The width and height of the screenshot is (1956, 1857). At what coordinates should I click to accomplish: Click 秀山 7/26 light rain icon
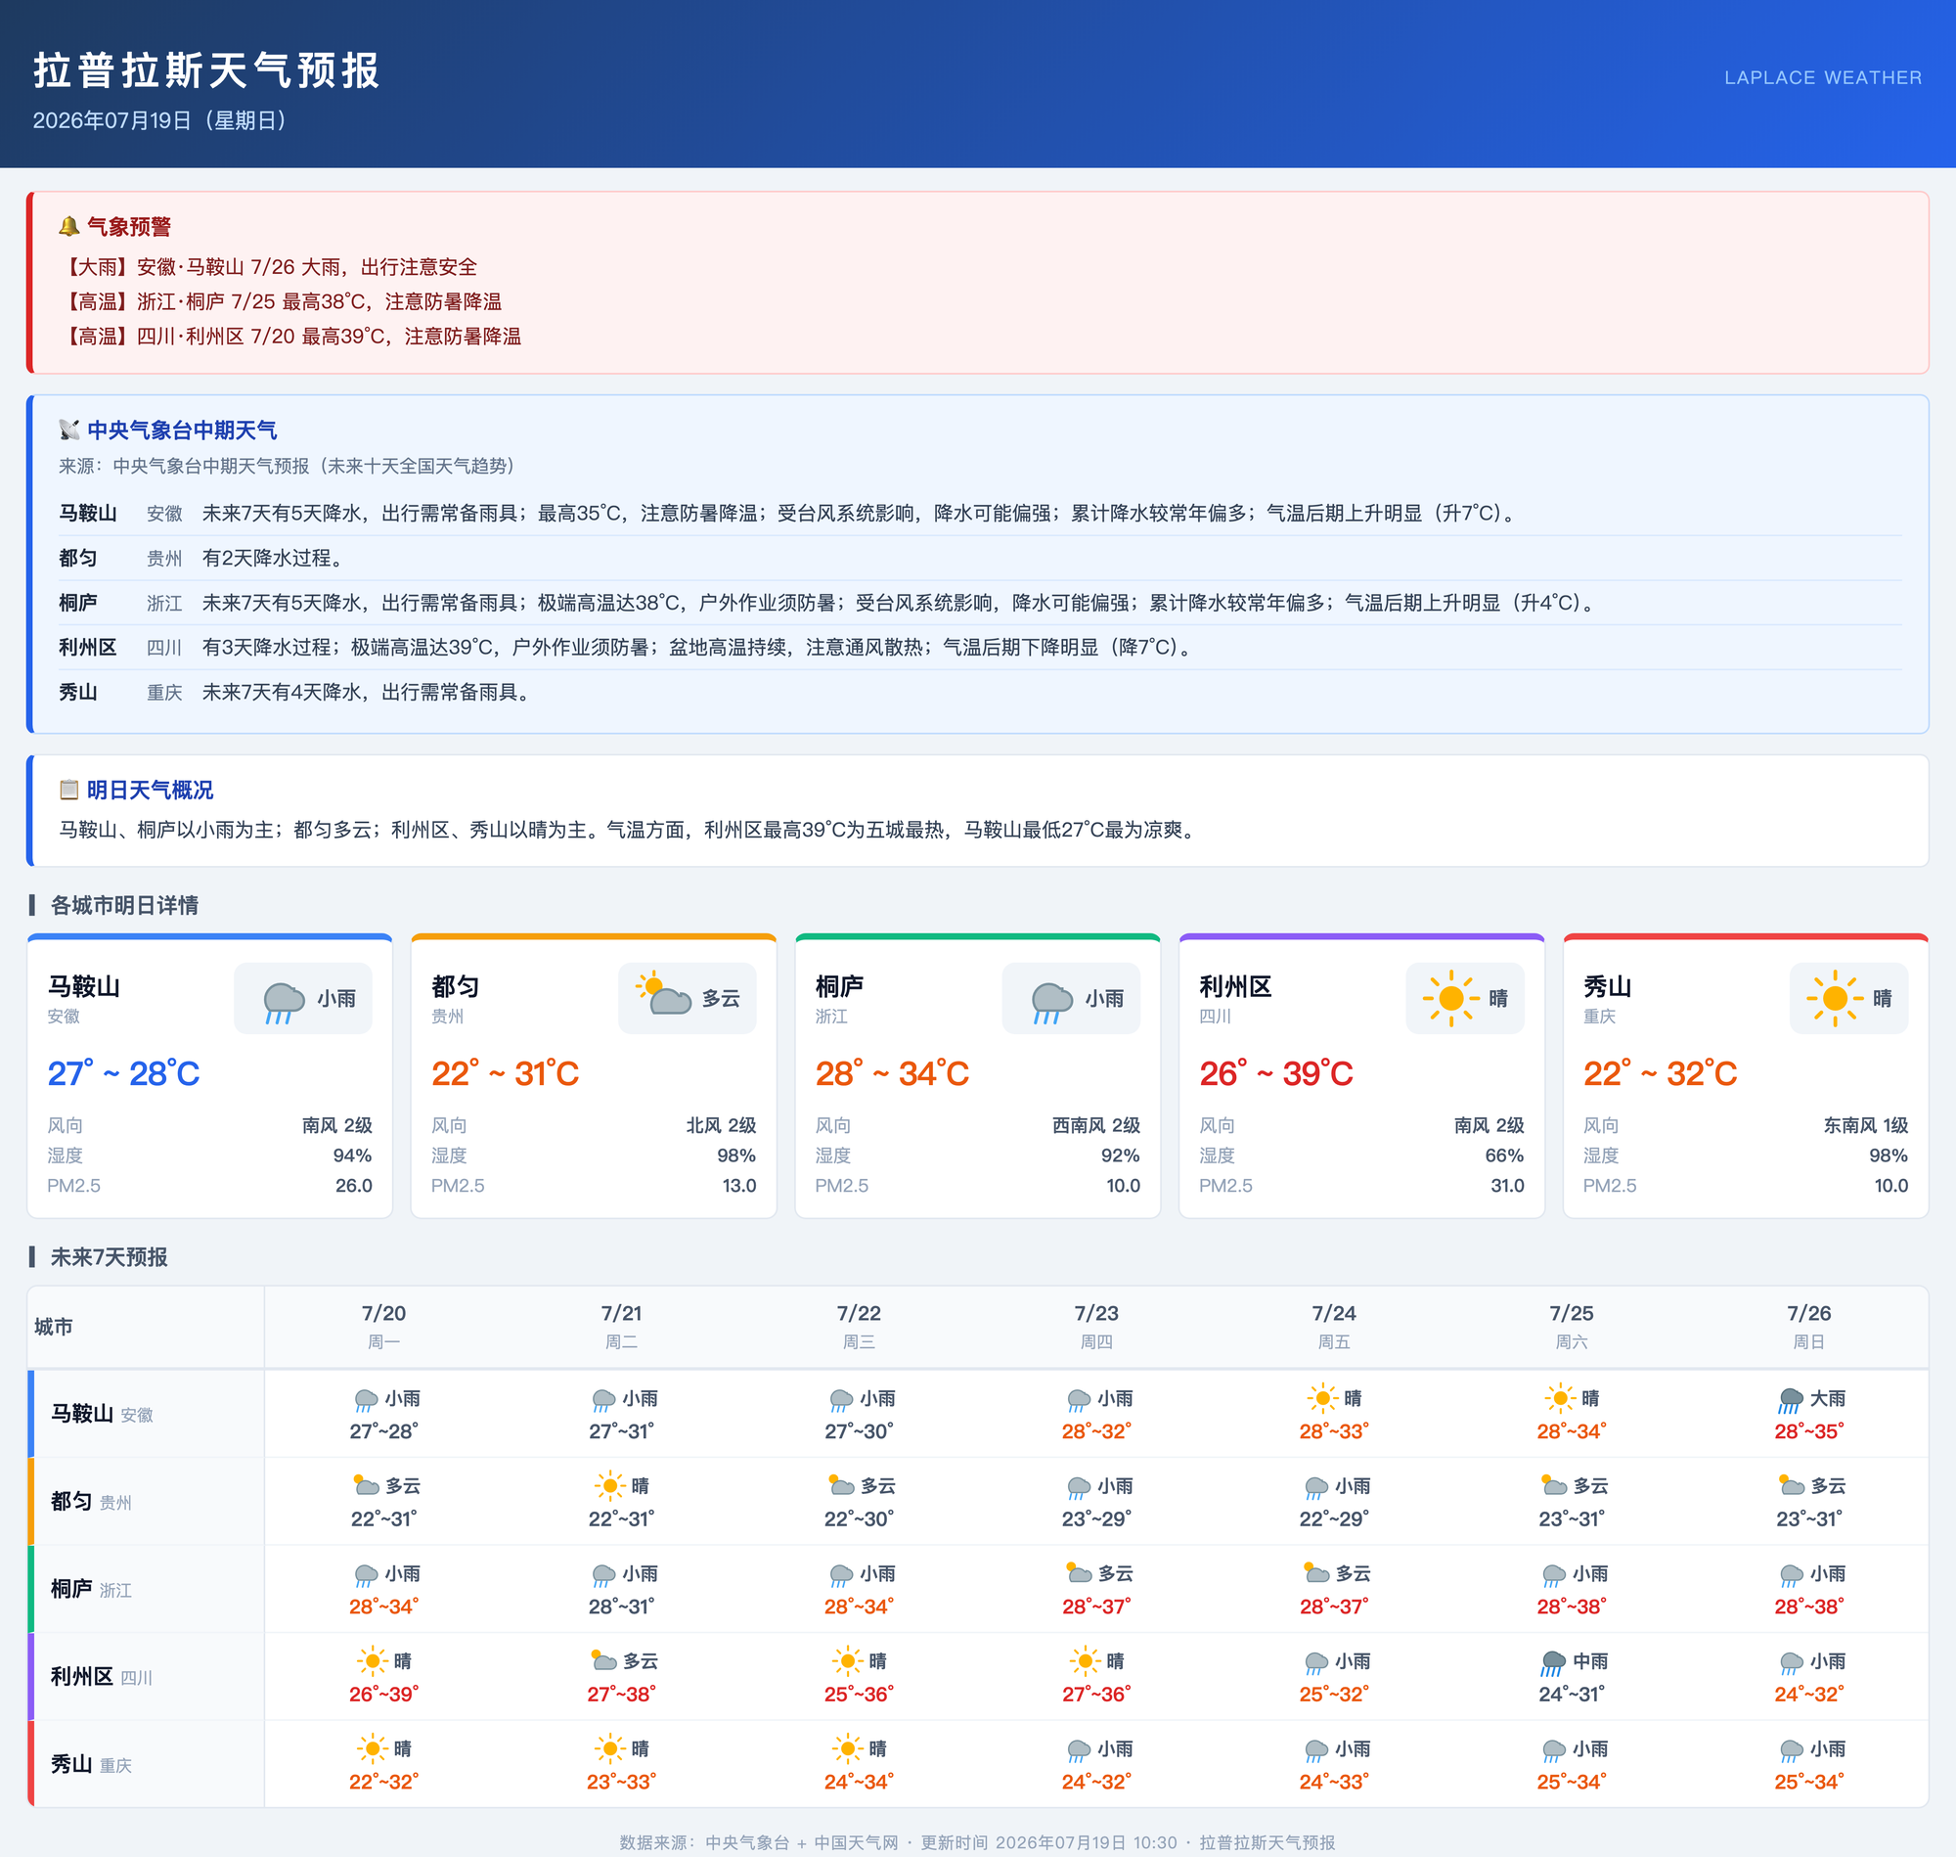tap(1791, 1750)
